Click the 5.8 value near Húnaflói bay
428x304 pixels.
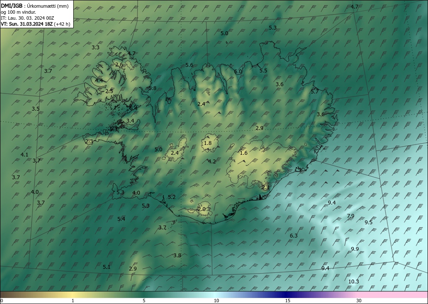pos(153,88)
